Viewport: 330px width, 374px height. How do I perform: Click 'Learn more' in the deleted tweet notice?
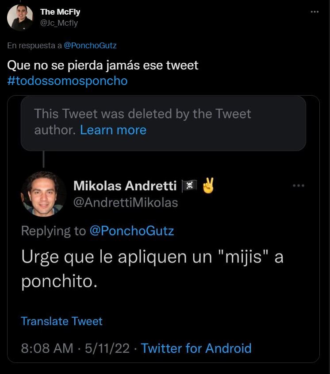[113, 130]
